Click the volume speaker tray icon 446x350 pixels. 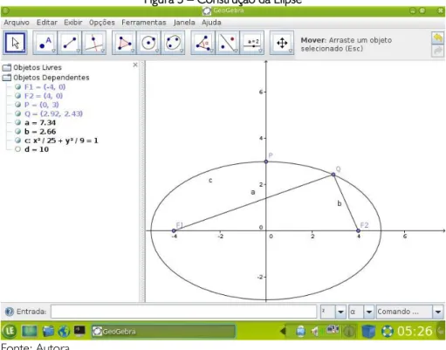(315, 331)
